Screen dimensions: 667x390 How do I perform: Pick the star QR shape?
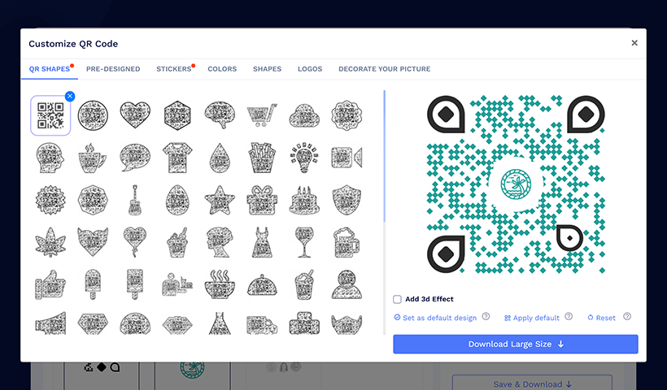[x=220, y=200]
